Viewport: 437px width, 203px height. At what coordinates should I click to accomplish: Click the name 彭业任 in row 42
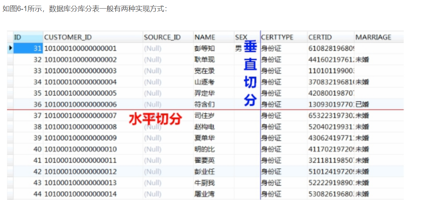[x=204, y=172]
